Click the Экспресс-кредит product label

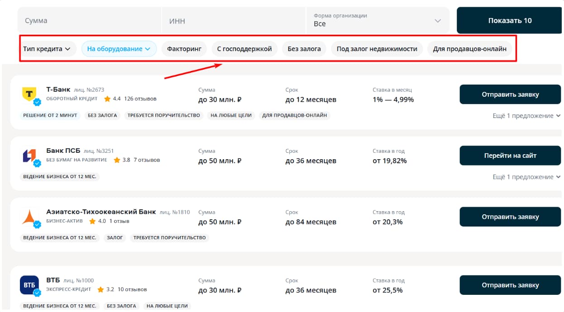coord(69,289)
